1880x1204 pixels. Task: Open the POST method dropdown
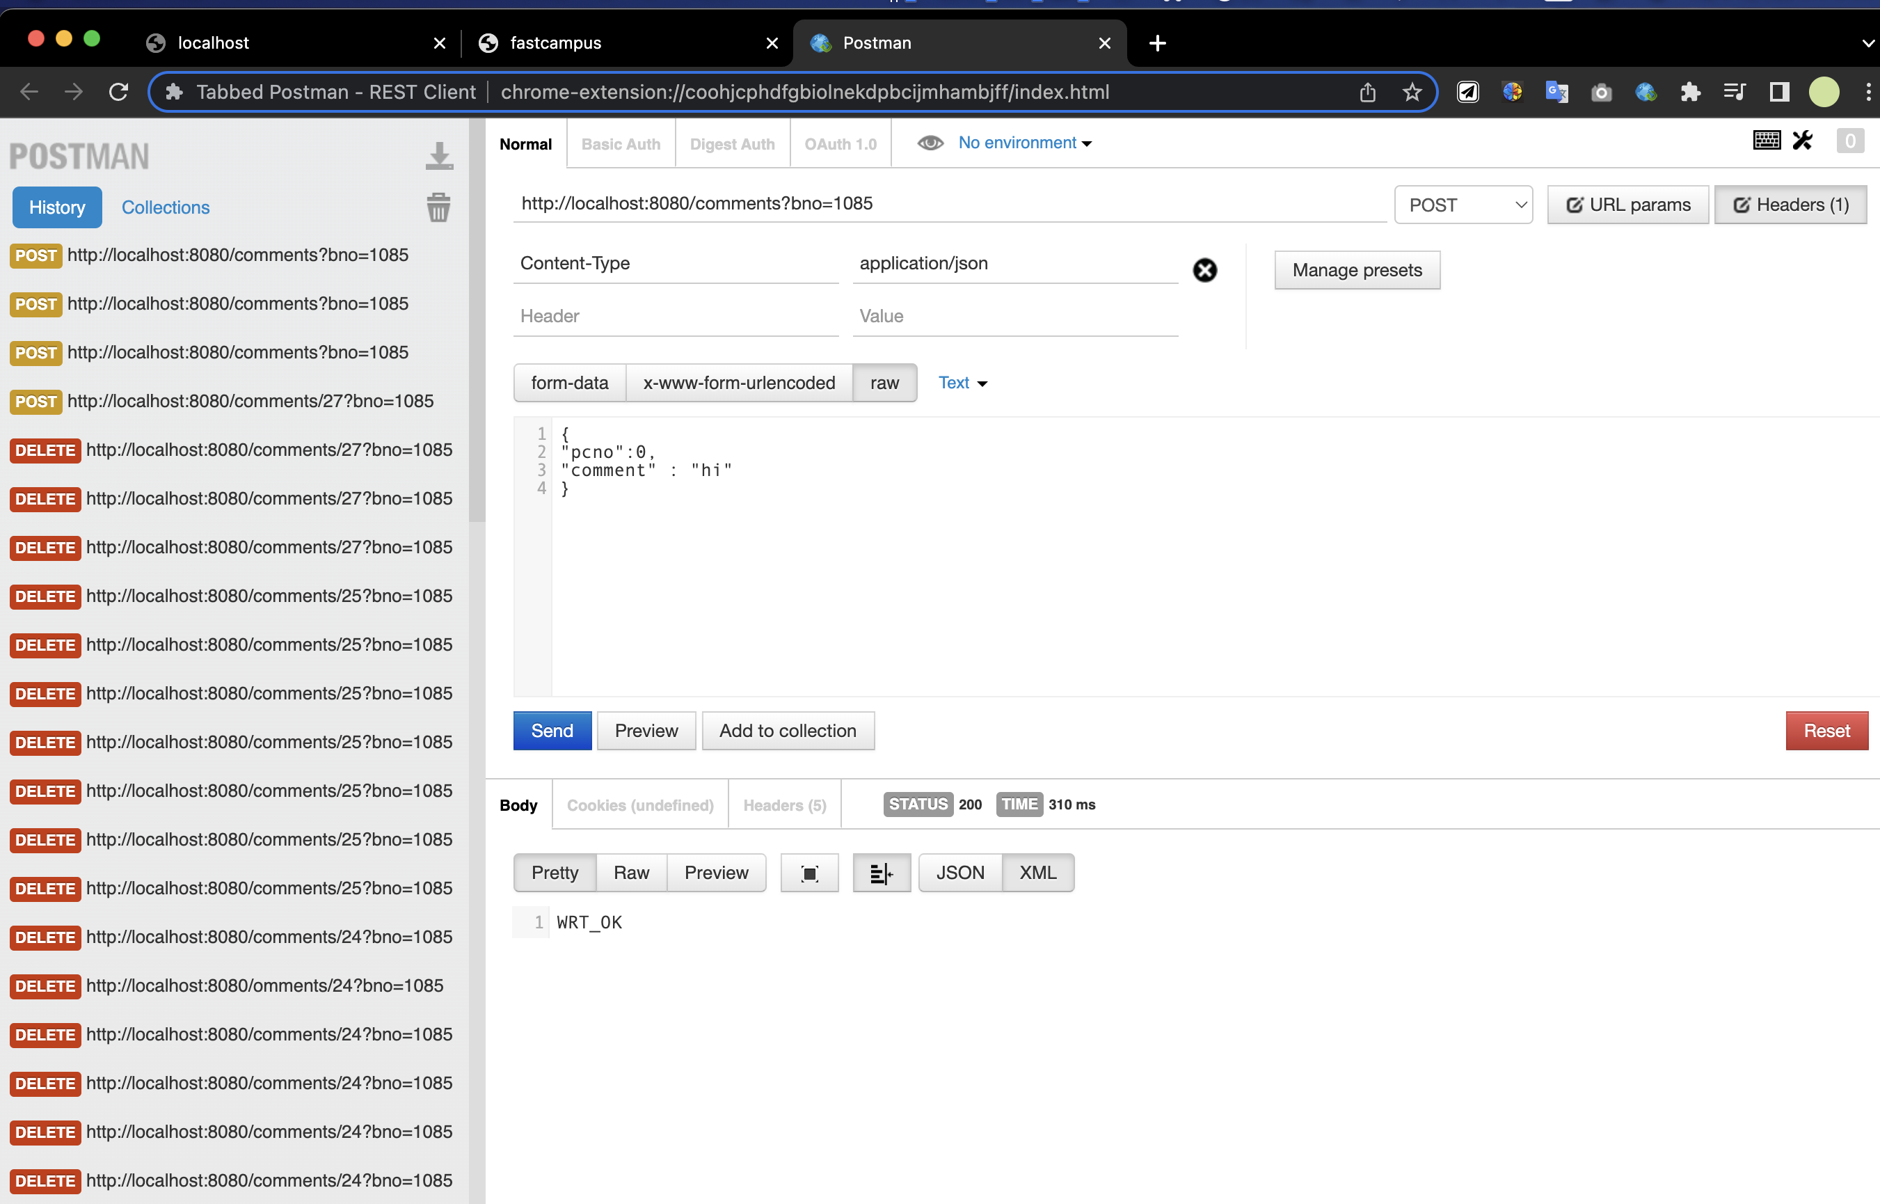[x=1463, y=205]
